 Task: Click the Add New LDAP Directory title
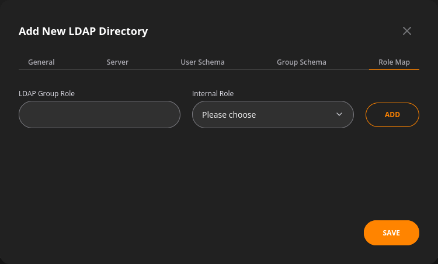[84, 31]
